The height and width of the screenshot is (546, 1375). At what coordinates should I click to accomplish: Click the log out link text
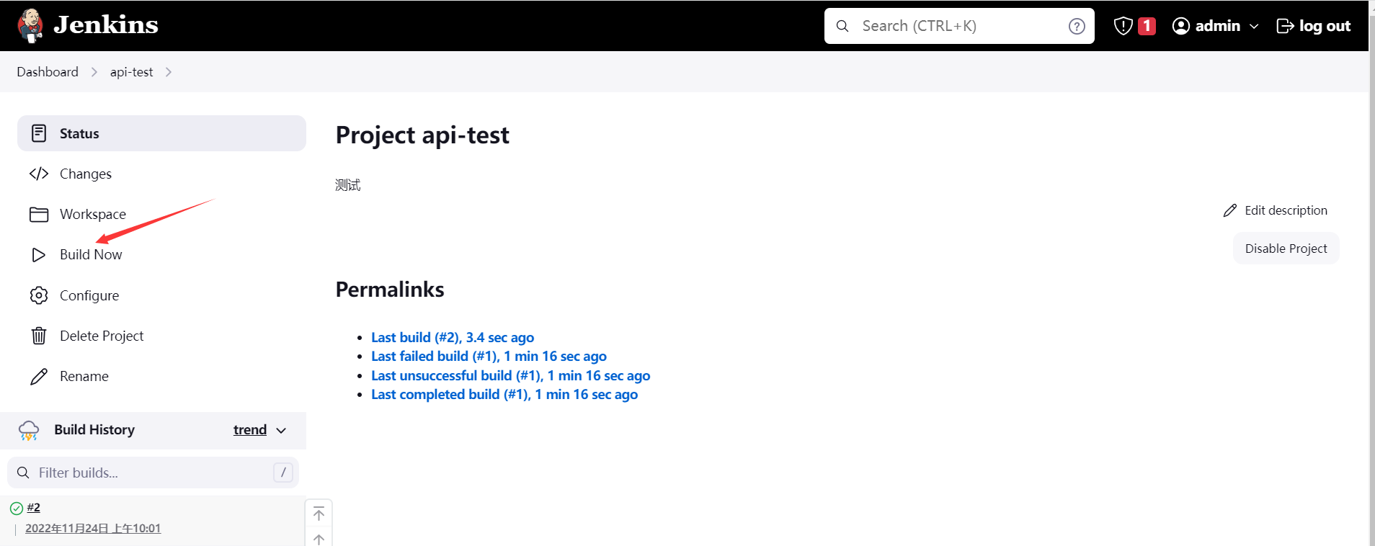click(1325, 26)
